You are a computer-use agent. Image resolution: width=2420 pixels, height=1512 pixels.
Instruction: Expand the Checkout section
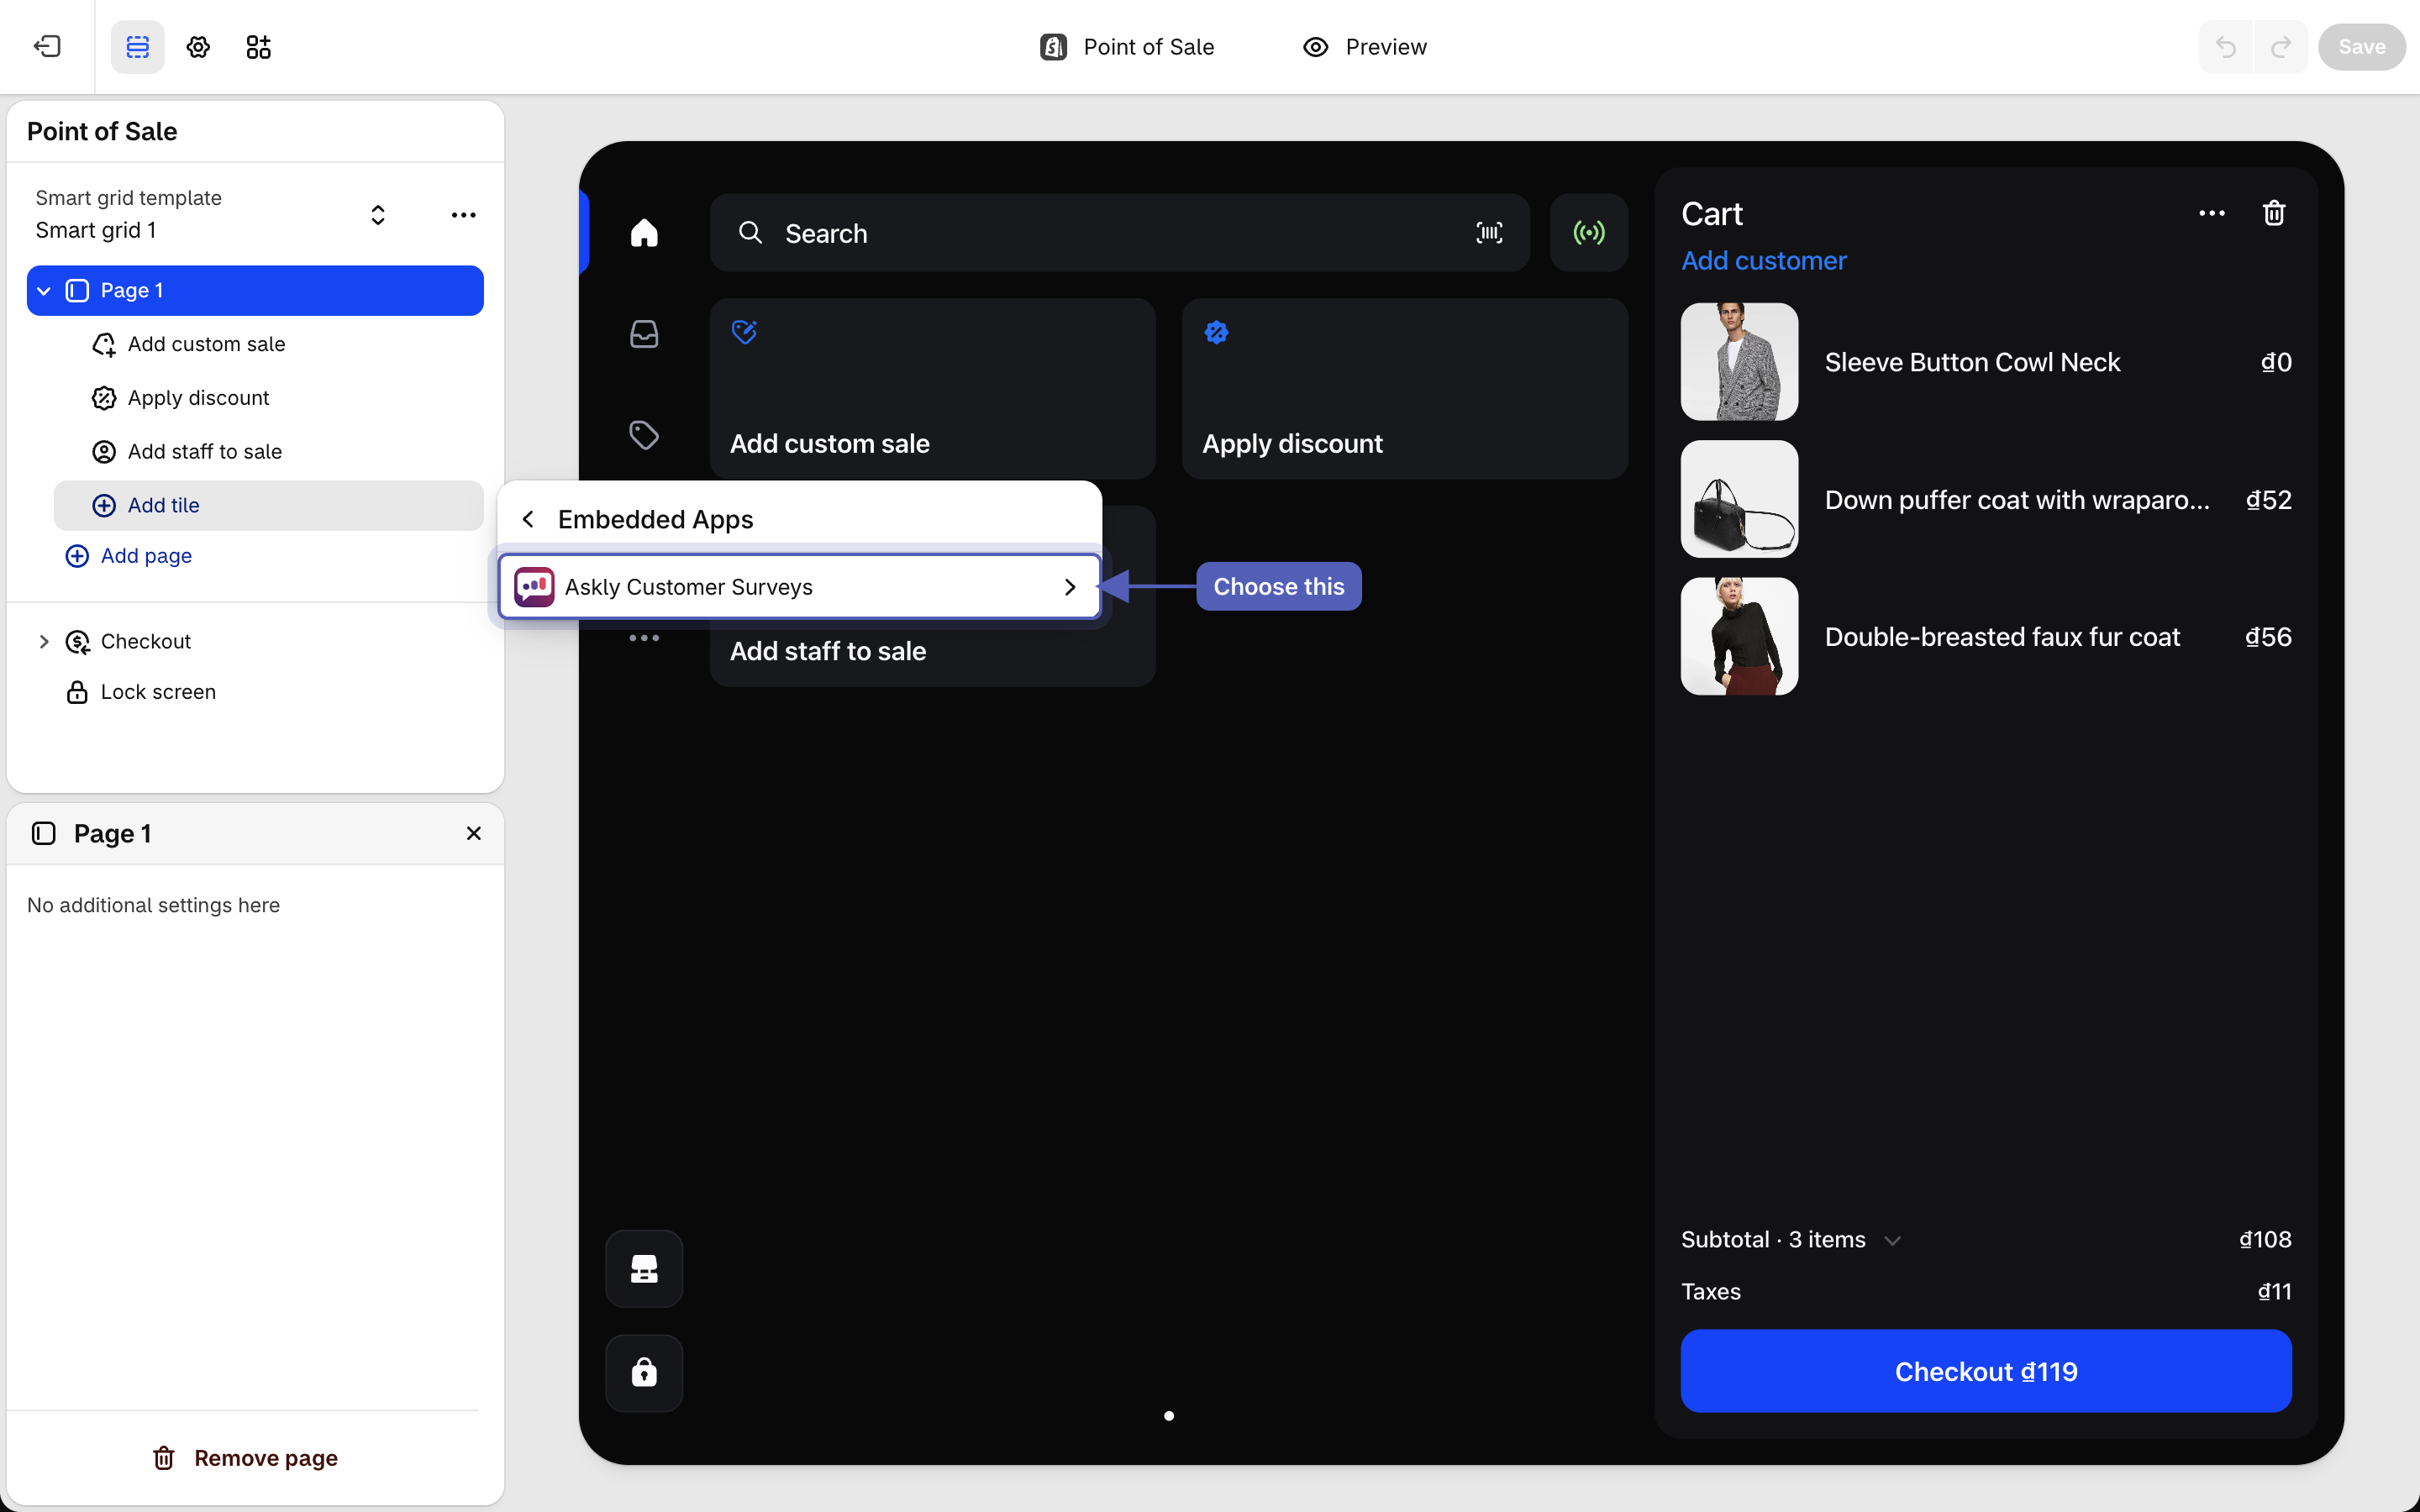coord(44,641)
